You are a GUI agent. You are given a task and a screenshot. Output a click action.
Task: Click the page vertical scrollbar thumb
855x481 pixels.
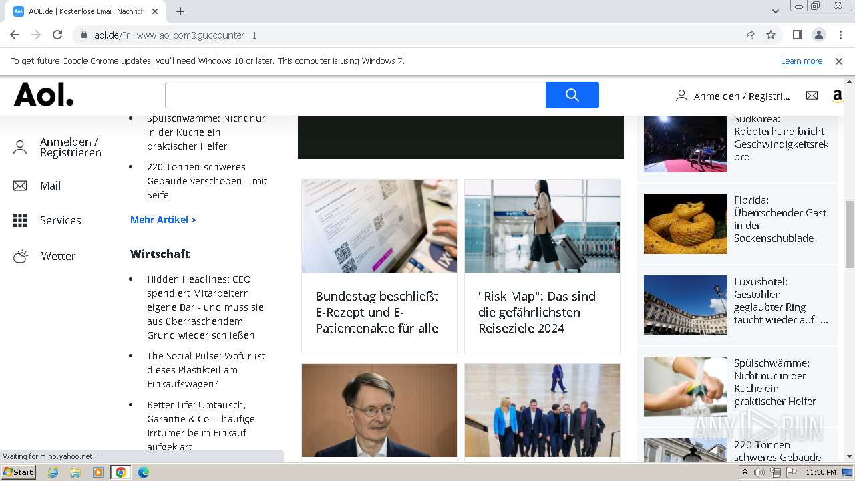point(850,234)
